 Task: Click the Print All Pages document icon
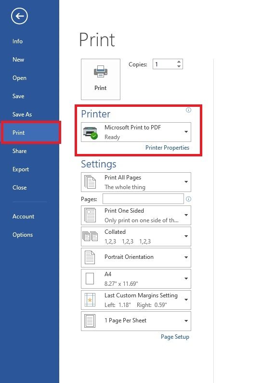point(90,182)
